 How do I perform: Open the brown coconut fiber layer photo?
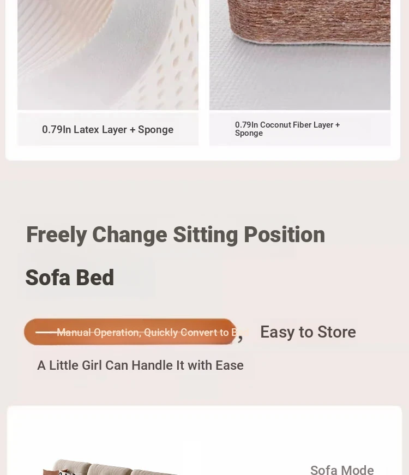pyautogui.click(x=299, y=55)
